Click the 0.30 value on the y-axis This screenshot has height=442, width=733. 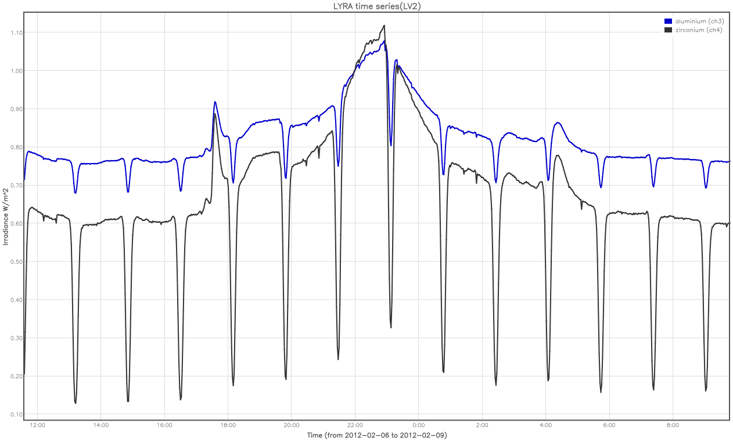[16, 338]
